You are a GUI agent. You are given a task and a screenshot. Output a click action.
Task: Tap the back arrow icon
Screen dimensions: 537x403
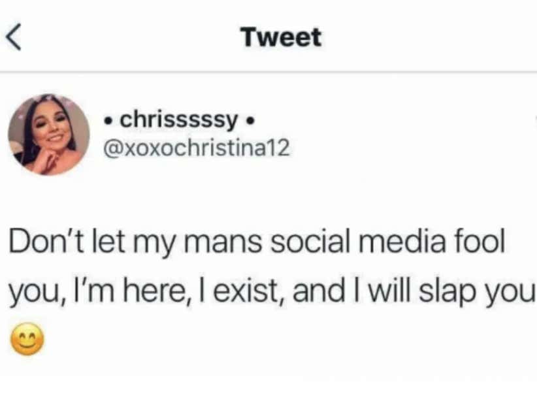click(14, 37)
